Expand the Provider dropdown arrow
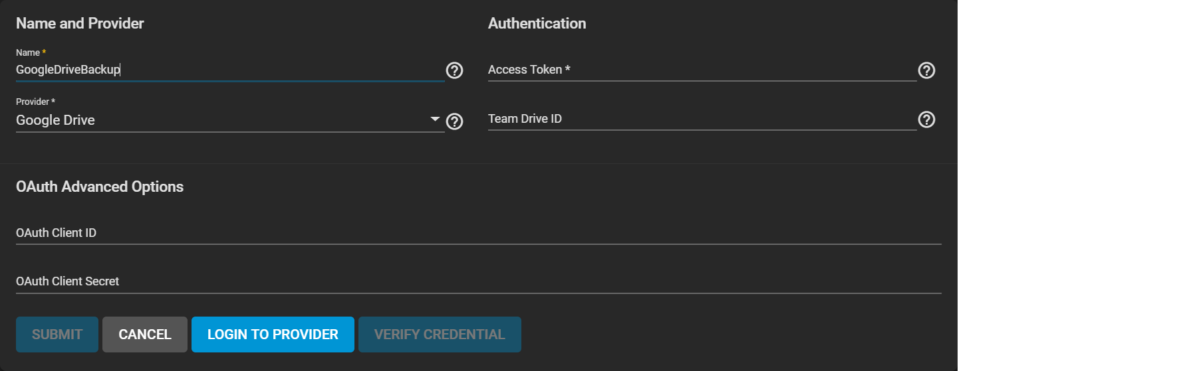1197x371 pixels. [x=435, y=119]
